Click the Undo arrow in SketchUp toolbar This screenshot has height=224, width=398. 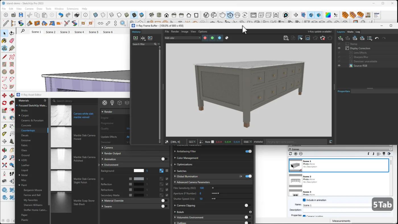click(x=61, y=15)
